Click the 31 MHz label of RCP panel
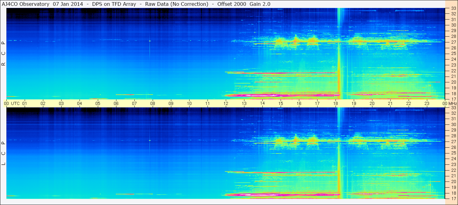The height and width of the screenshot is (205, 458). coord(453,20)
